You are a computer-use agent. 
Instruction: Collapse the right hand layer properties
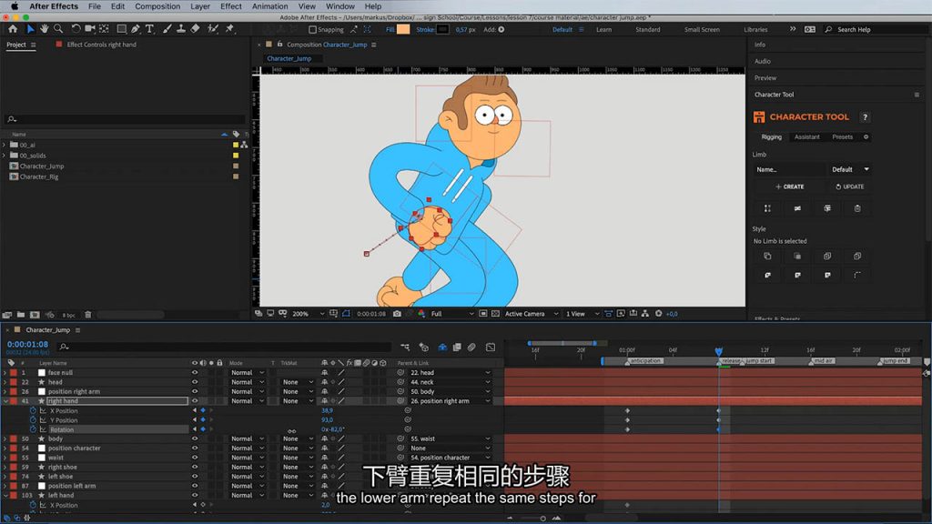point(5,401)
